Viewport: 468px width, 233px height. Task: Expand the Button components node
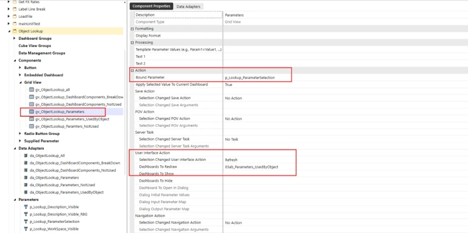[20, 68]
